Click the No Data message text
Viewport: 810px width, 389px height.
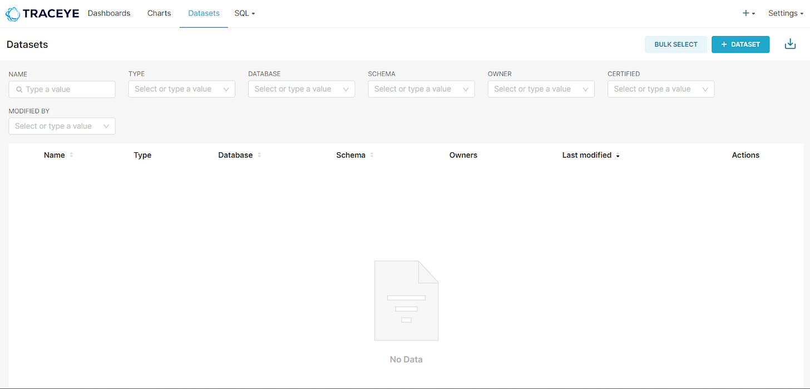pos(406,360)
